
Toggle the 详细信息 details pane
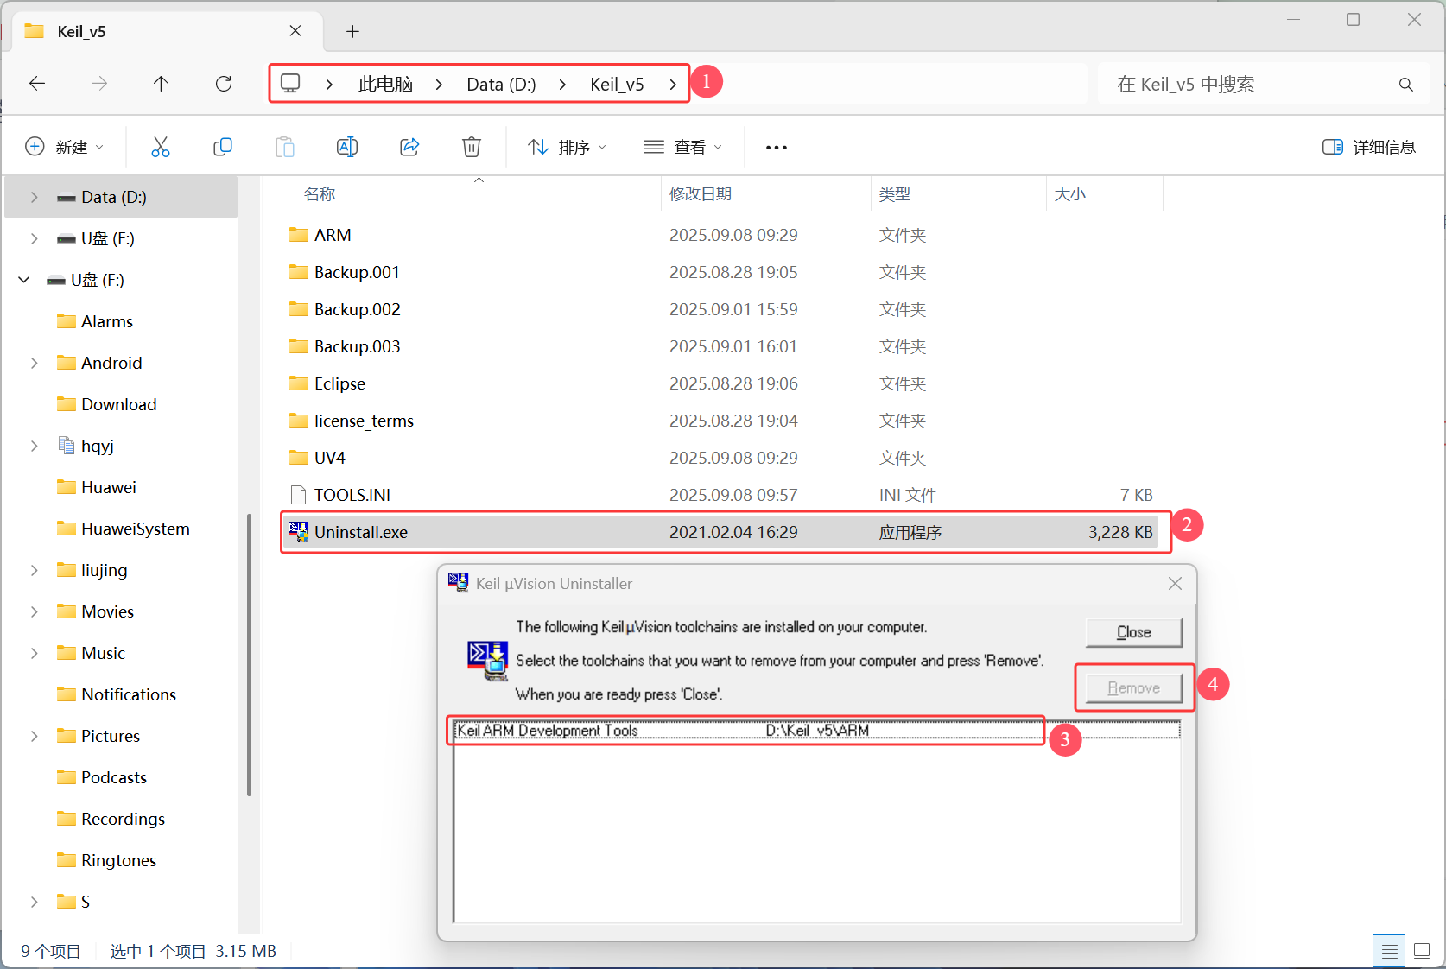(1369, 147)
